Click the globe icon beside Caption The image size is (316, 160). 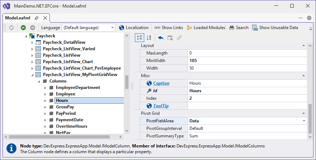[149, 83]
